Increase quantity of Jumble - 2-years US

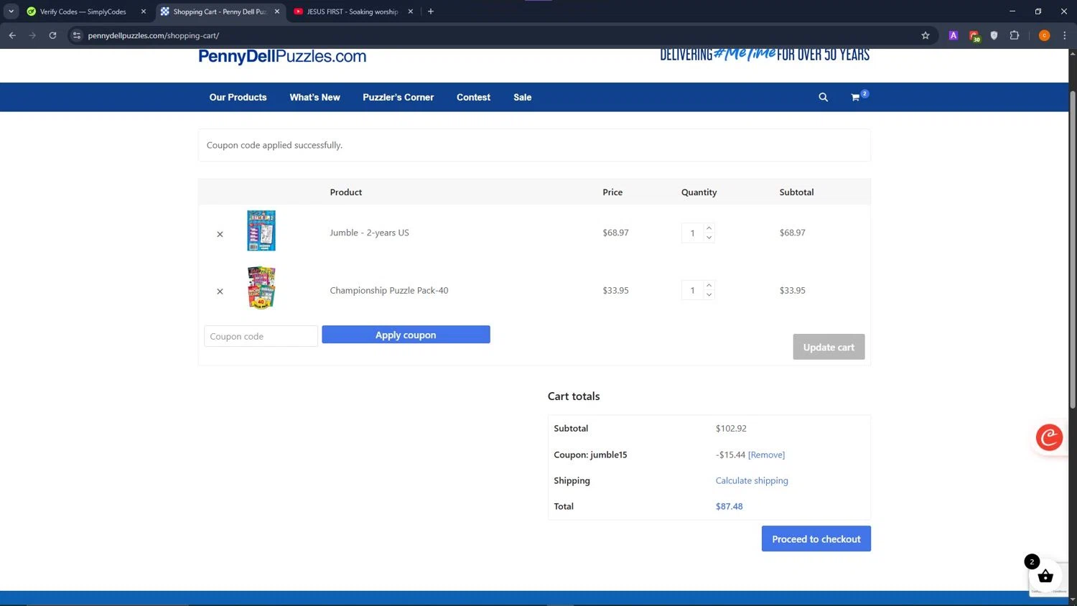[x=709, y=228]
